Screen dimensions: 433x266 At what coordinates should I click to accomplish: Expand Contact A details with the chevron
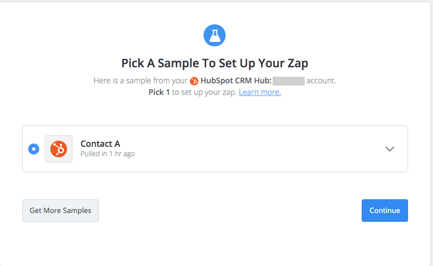tap(390, 149)
